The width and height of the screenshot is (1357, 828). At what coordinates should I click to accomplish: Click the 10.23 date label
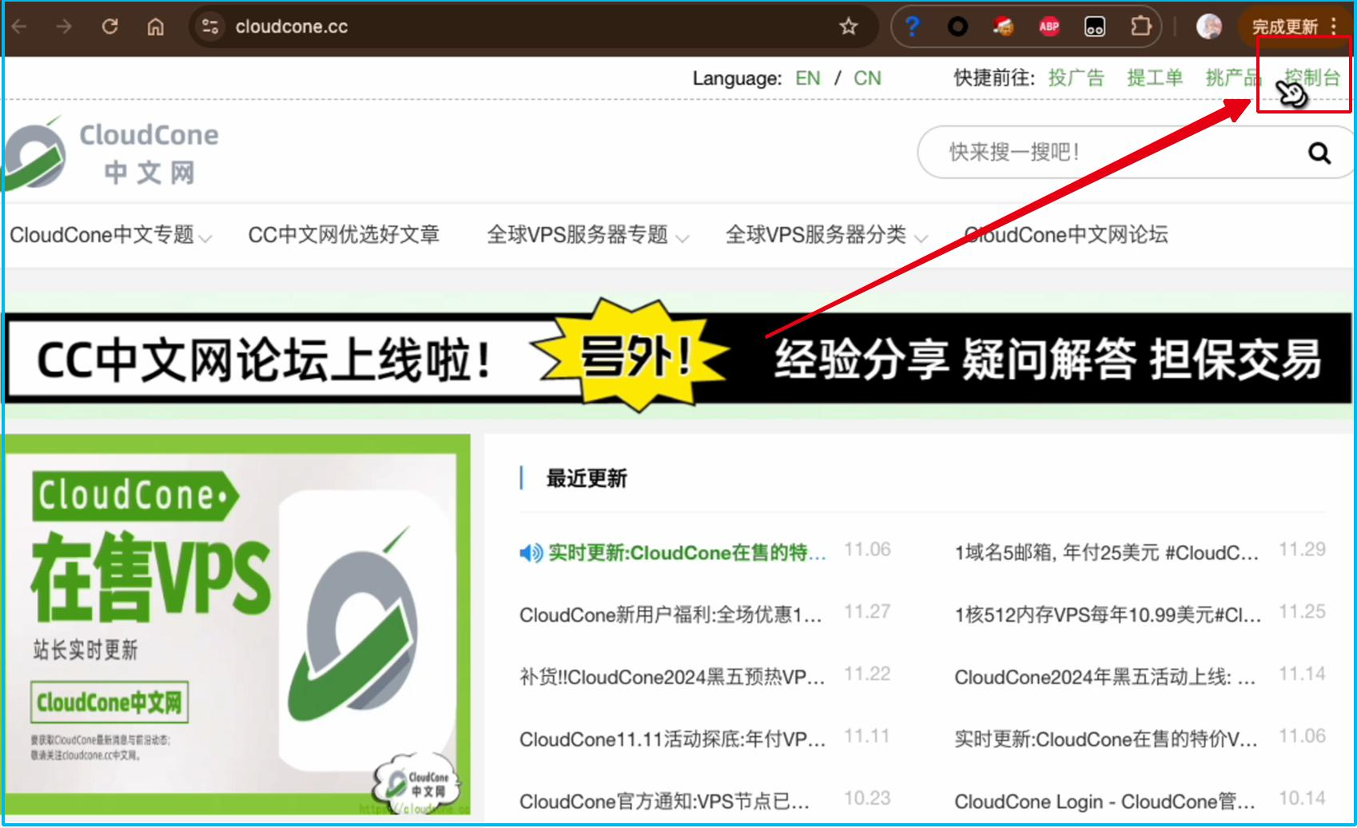867,798
